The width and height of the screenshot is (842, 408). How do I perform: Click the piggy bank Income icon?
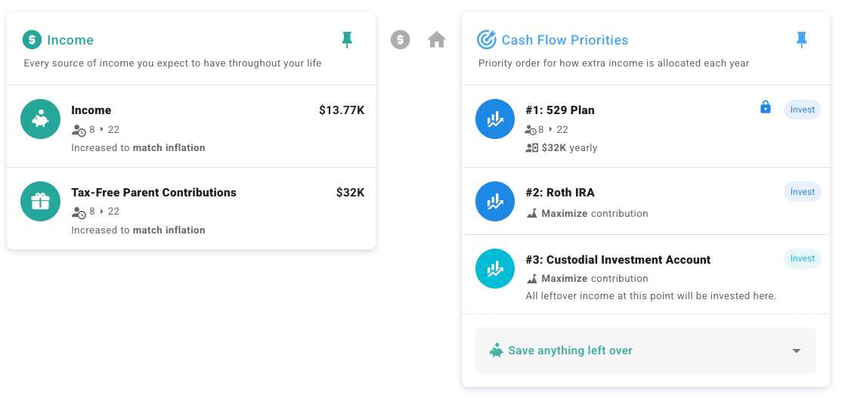[x=40, y=119]
